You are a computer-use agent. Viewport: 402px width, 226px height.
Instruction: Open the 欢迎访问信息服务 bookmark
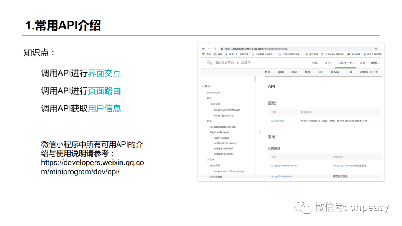pos(290,54)
